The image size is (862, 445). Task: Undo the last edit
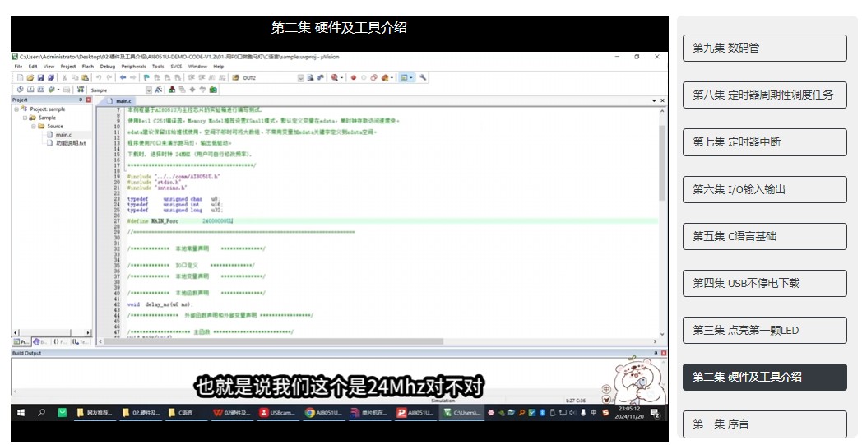coord(99,77)
